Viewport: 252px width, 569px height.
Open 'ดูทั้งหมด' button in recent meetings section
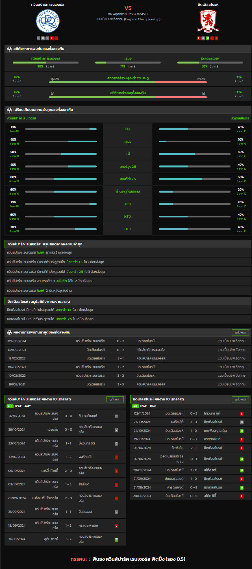coord(240,332)
